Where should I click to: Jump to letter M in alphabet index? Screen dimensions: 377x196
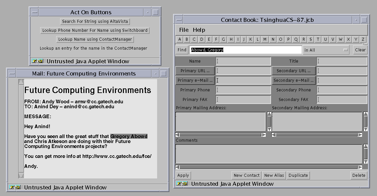tap(265, 39)
